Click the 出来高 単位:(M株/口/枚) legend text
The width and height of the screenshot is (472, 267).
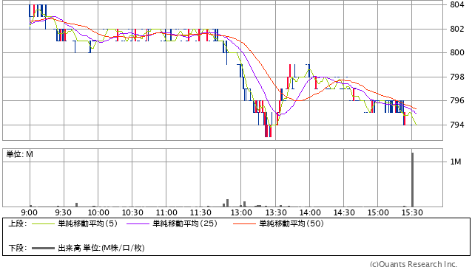[x=101, y=248]
